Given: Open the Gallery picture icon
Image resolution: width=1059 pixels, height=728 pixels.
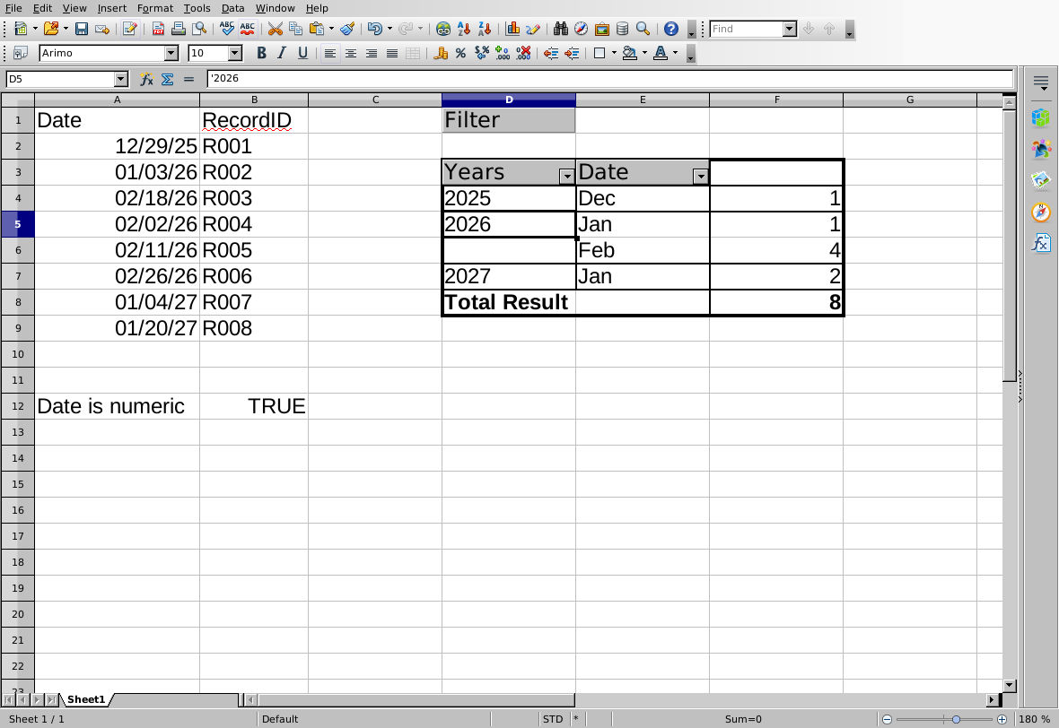Looking at the screenshot, I should point(602,29).
